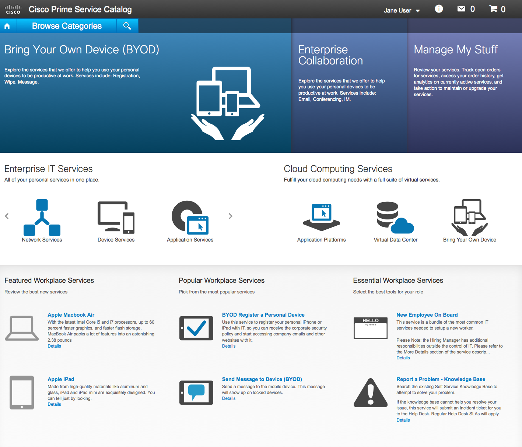The image size is (522, 447).
Task: Expand the Jane User account dropdown
Action: tap(402, 10)
